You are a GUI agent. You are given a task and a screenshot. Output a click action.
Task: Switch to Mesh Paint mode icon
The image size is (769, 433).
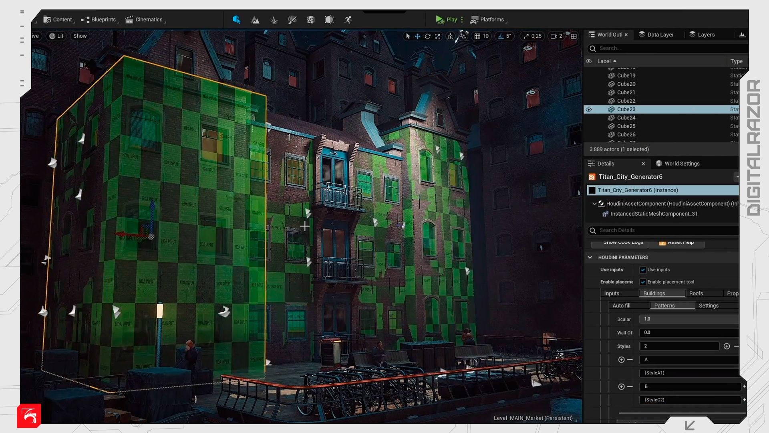tap(292, 20)
